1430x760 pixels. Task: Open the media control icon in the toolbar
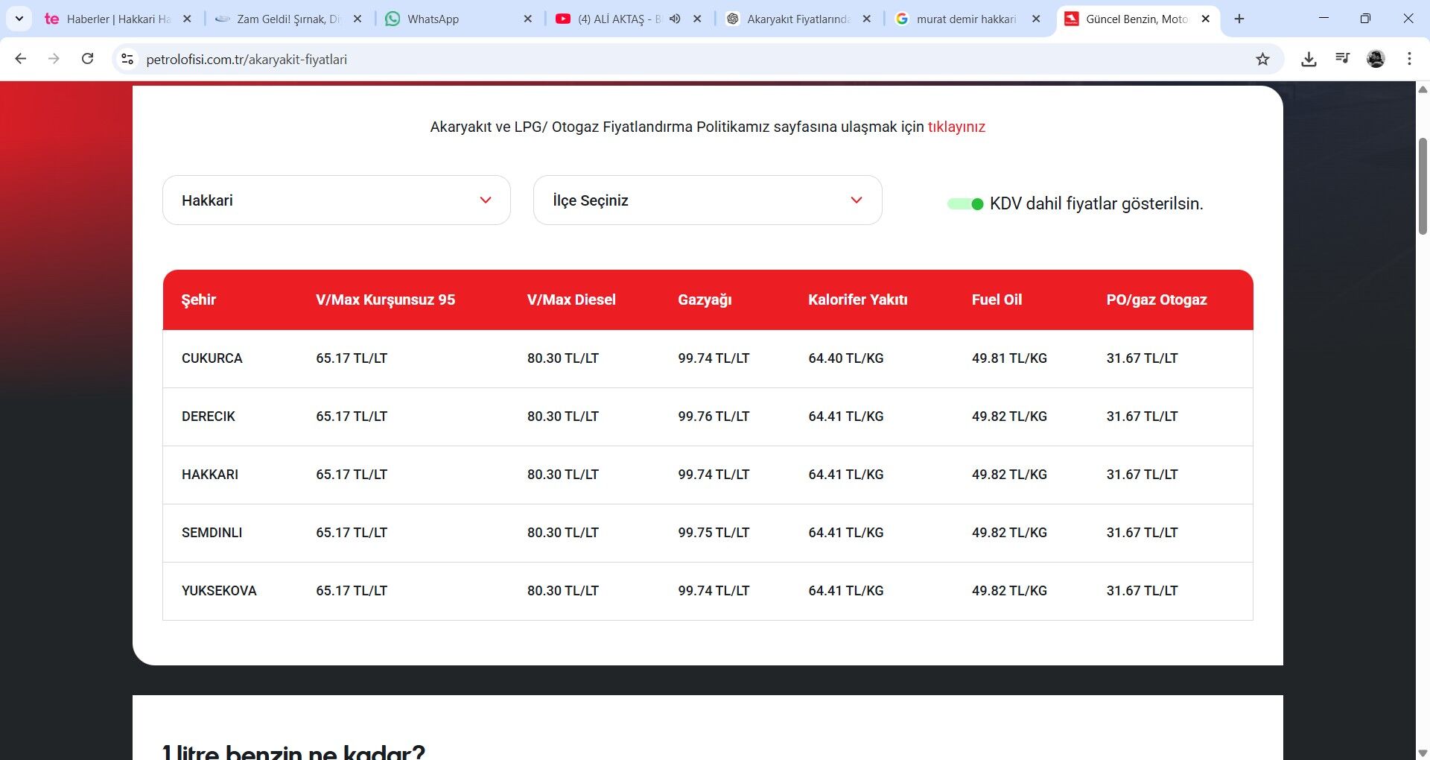[1342, 58]
